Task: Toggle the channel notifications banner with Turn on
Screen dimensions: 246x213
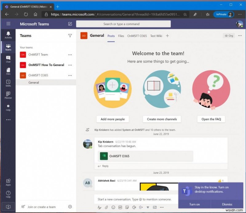Action: [194, 204]
